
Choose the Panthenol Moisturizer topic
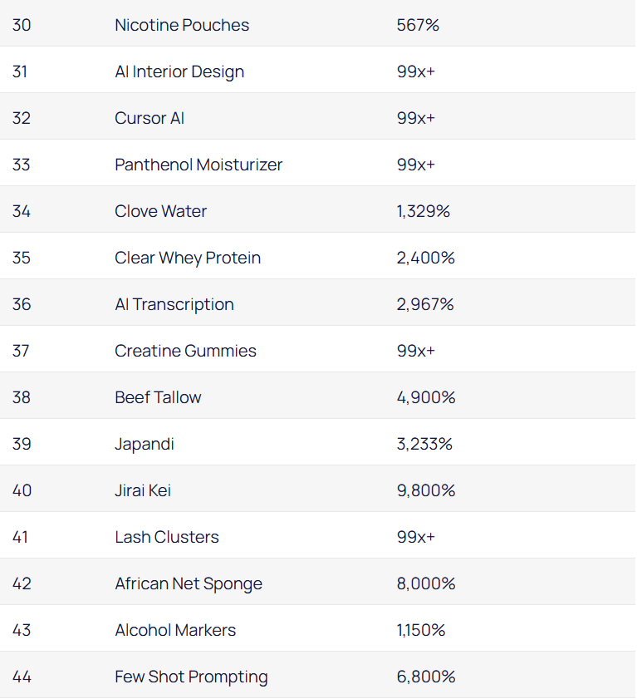click(198, 165)
